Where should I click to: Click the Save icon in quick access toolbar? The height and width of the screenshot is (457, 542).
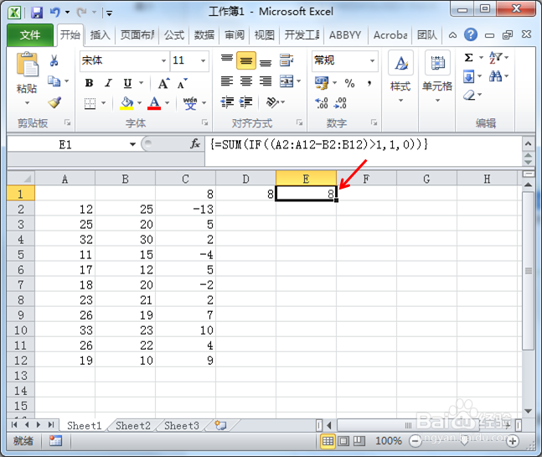pos(37,13)
